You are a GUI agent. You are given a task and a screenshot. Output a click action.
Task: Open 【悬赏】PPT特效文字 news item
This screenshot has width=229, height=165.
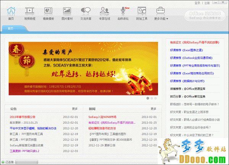(x=110, y=140)
